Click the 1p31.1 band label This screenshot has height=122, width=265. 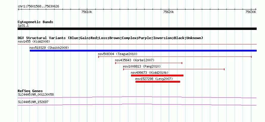tap(23, 25)
